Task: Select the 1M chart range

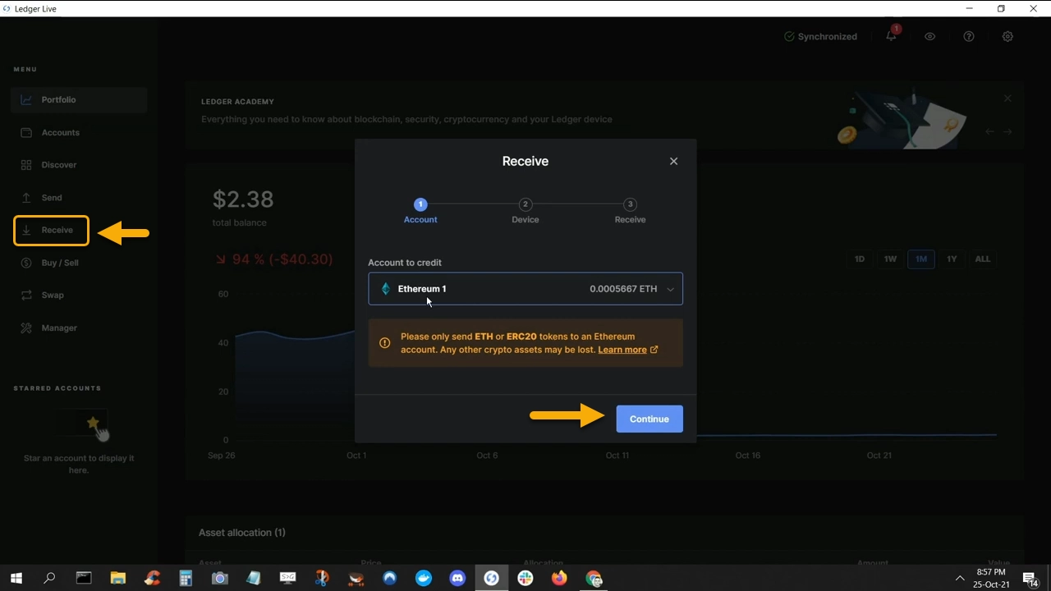Action: pyautogui.click(x=921, y=259)
